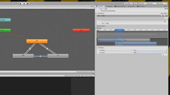Open the Layers dropdown
The width and height of the screenshot is (170, 95).
pyautogui.click(x=152, y=3)
